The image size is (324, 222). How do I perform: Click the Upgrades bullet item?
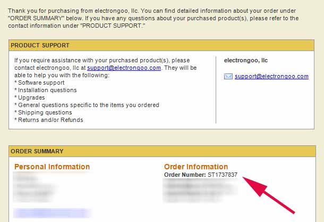tap(30, 98)
